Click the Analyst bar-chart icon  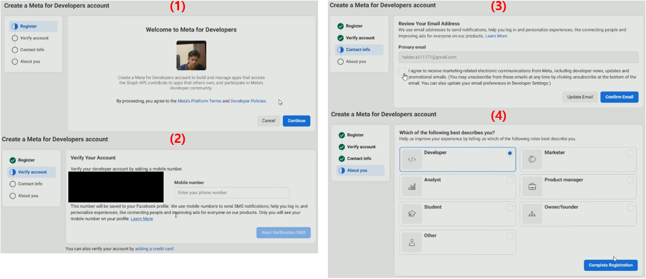point(412,187)
